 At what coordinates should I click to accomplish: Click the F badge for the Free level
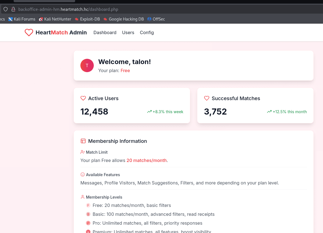tap(88, 205)
